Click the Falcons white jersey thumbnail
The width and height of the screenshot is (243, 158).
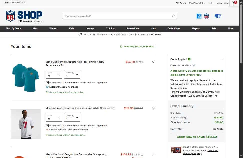point(26,124)
